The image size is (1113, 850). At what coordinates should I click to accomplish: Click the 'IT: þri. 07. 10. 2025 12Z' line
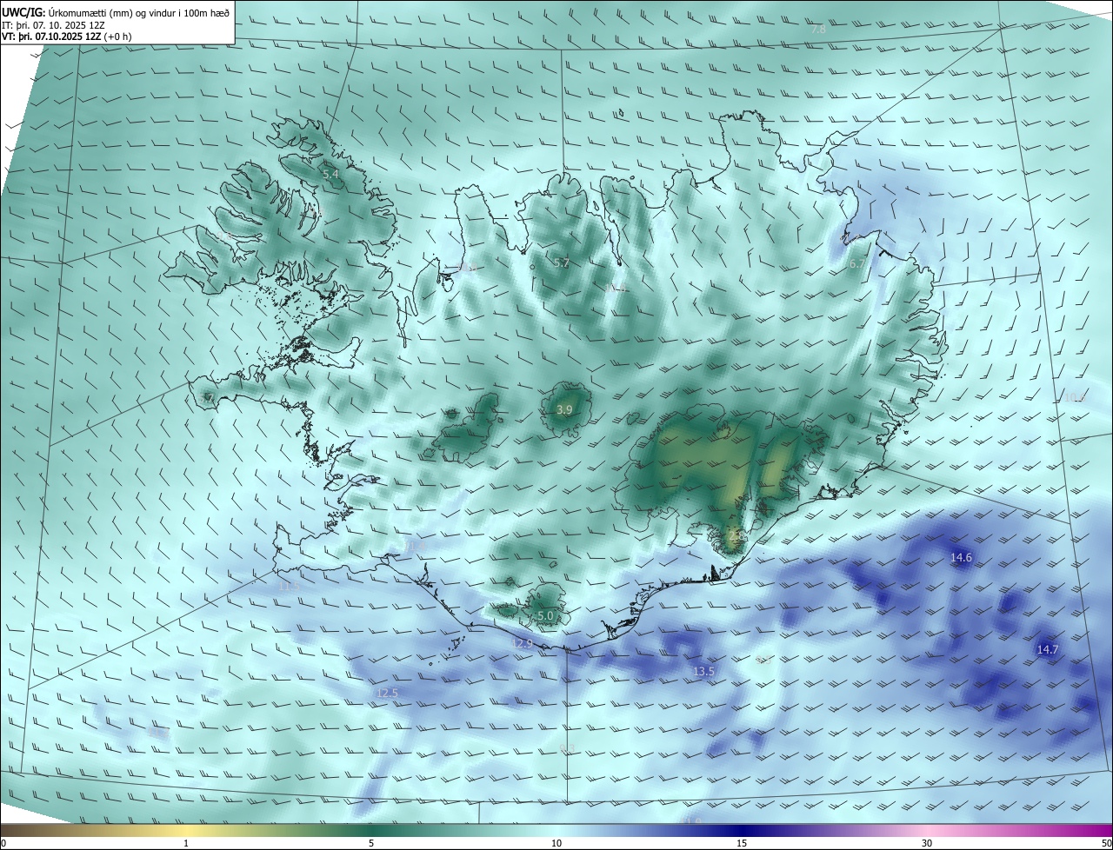(x=53, y=25)
